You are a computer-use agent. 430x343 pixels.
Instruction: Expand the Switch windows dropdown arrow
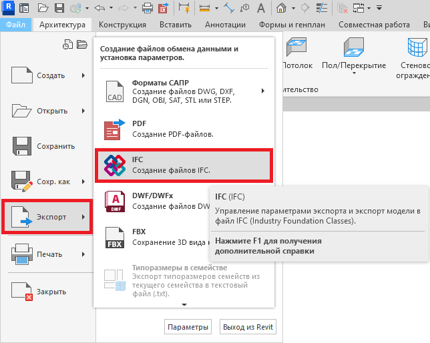pyautogui.click(x=369, y=8)
